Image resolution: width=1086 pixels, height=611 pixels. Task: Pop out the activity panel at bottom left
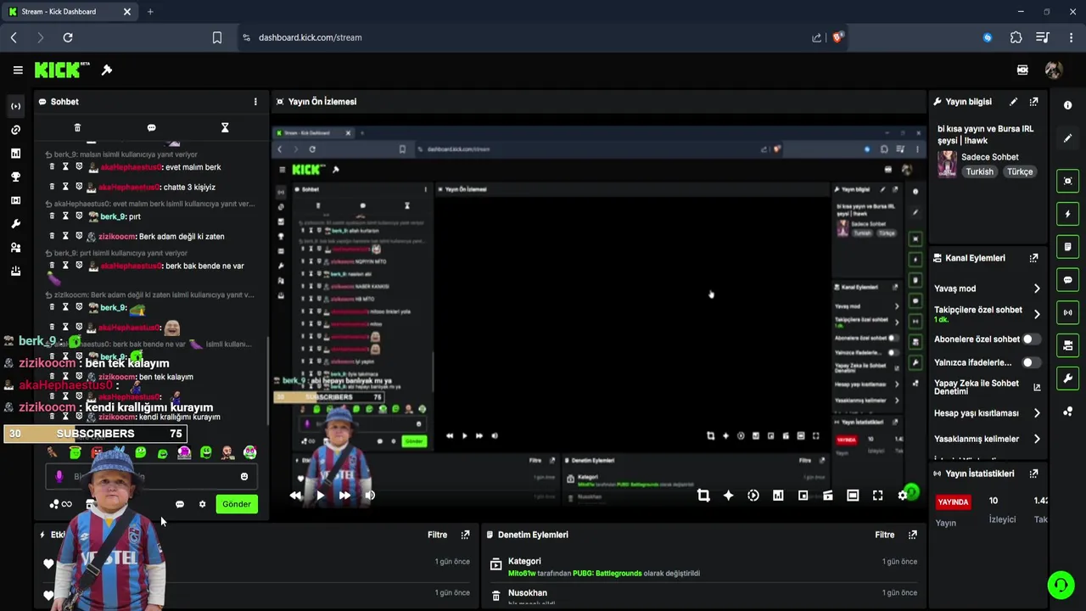[x=465, y=535]
